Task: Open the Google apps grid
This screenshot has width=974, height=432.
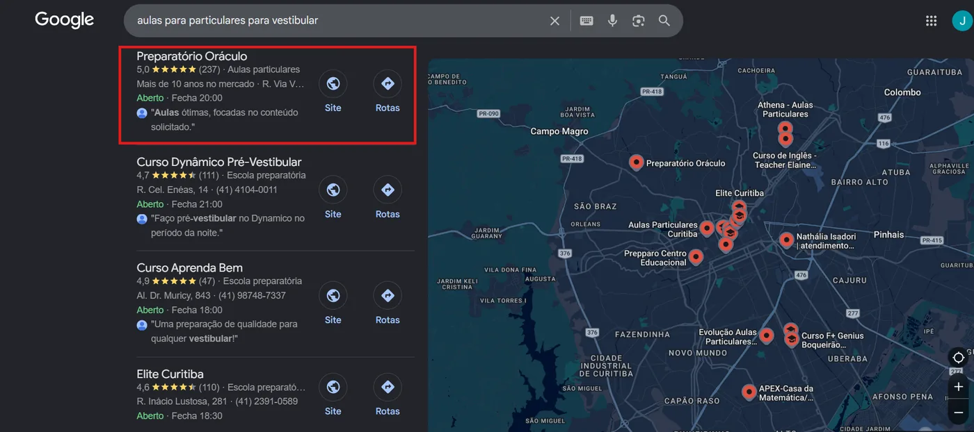Action: [931, 21]
